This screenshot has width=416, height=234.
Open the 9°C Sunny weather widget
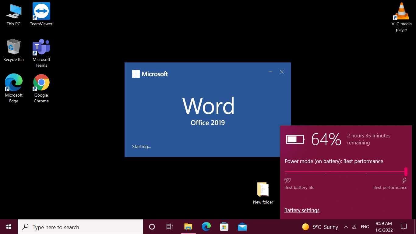(x=320, y=227)
